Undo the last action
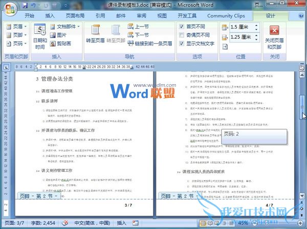The height and width of the screenshot is (229, 307). point(33,6)
